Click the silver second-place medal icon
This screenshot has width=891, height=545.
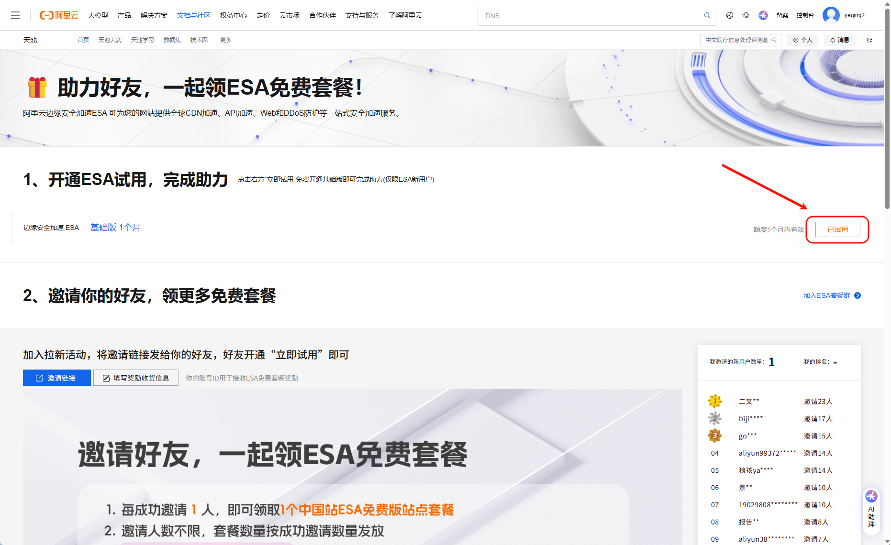point(715,418)
